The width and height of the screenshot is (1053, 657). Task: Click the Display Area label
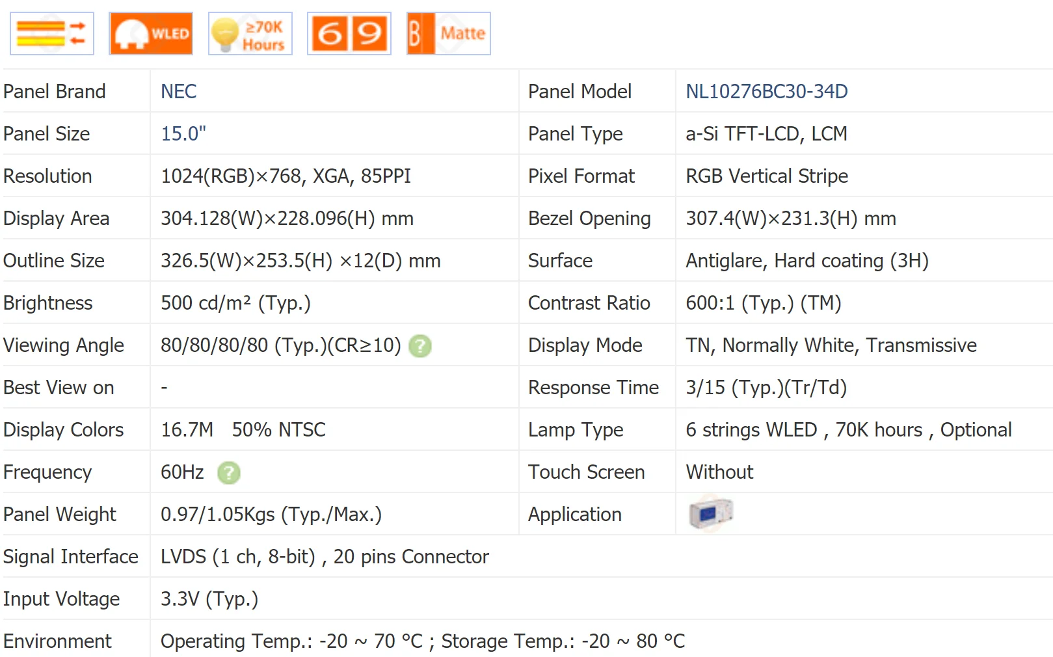tap(56, 219)
